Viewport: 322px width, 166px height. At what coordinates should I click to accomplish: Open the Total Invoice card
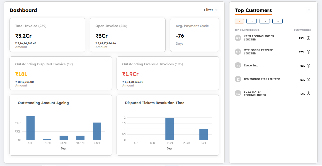(47, 35)
